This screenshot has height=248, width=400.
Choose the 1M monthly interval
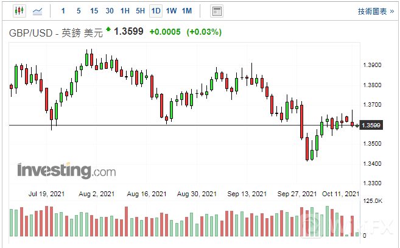coord(187,11)
